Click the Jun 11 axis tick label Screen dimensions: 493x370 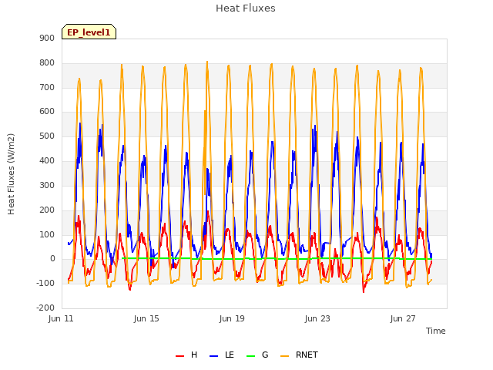61,318
